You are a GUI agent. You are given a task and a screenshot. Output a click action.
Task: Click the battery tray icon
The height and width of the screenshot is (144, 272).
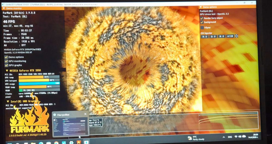pyautogui.click(x=244, y=136)
